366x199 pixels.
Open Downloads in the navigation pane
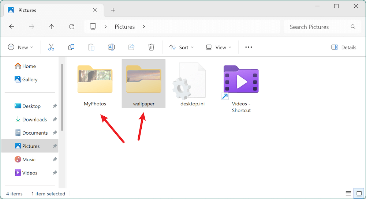click(31, 120)
